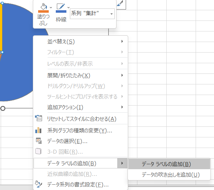Viewport: 214px width, 190px height.
Task: Open the 塗りつぶし fill color dropdown arrow
Action: (51, 7)
